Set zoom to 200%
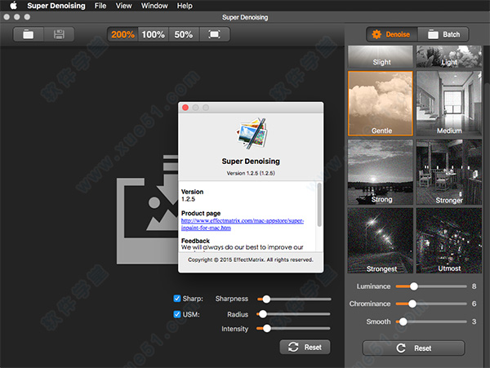Image resolution: width=490 pixels, height=368 pixels. pos(122,34)
